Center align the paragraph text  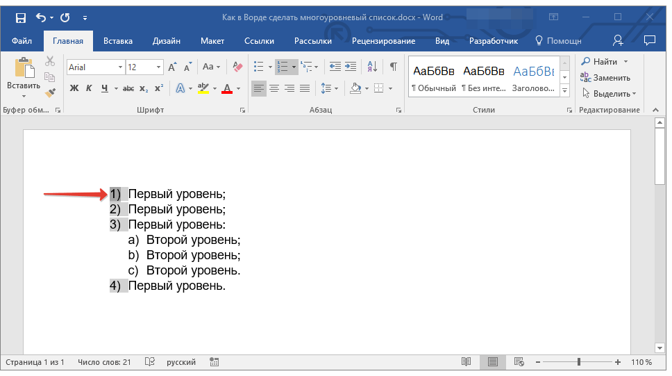[x=274, y=88]
